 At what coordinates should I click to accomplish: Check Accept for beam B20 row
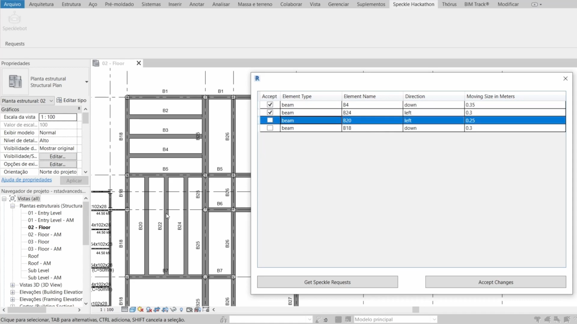270,120
